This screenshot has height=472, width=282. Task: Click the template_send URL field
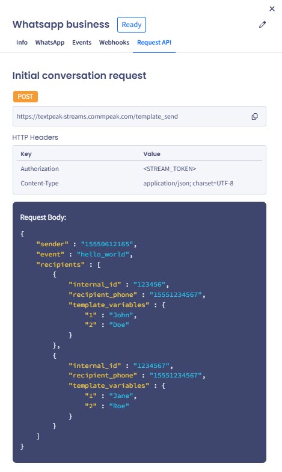tap(139, 116)
